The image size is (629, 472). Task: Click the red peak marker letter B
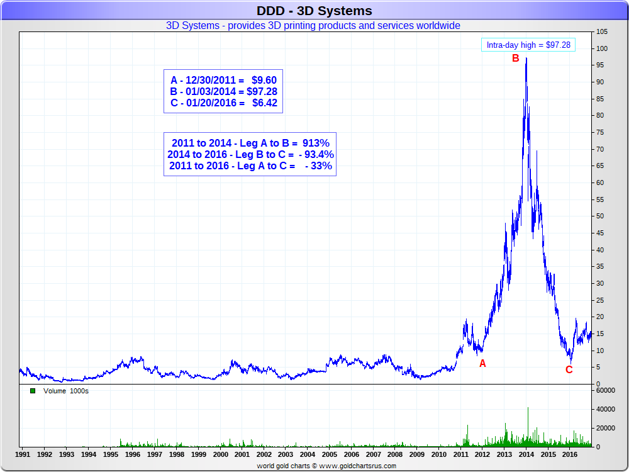[516, 59]
